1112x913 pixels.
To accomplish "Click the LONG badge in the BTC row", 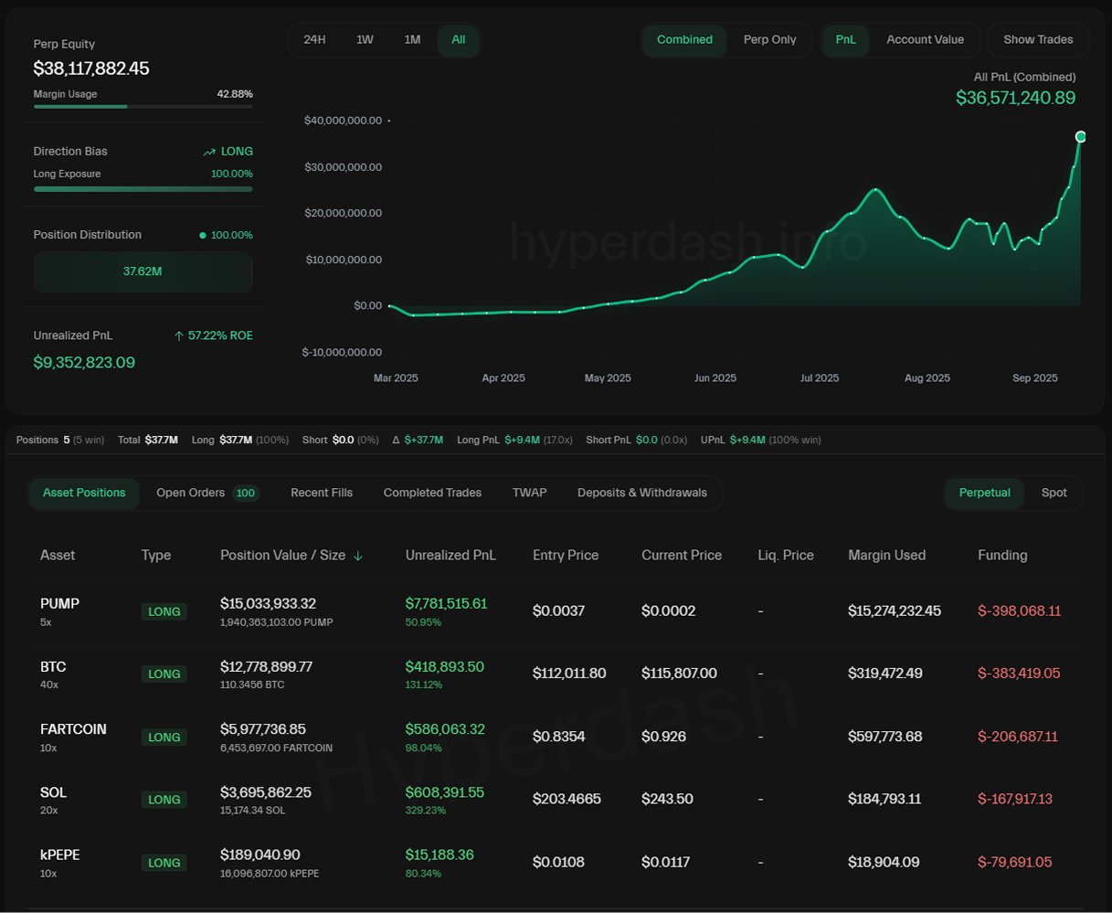I will click(x=164, y=674).
